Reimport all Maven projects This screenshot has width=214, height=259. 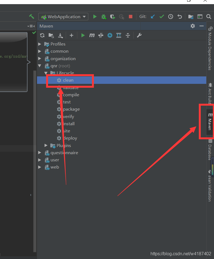pos(42,35)
